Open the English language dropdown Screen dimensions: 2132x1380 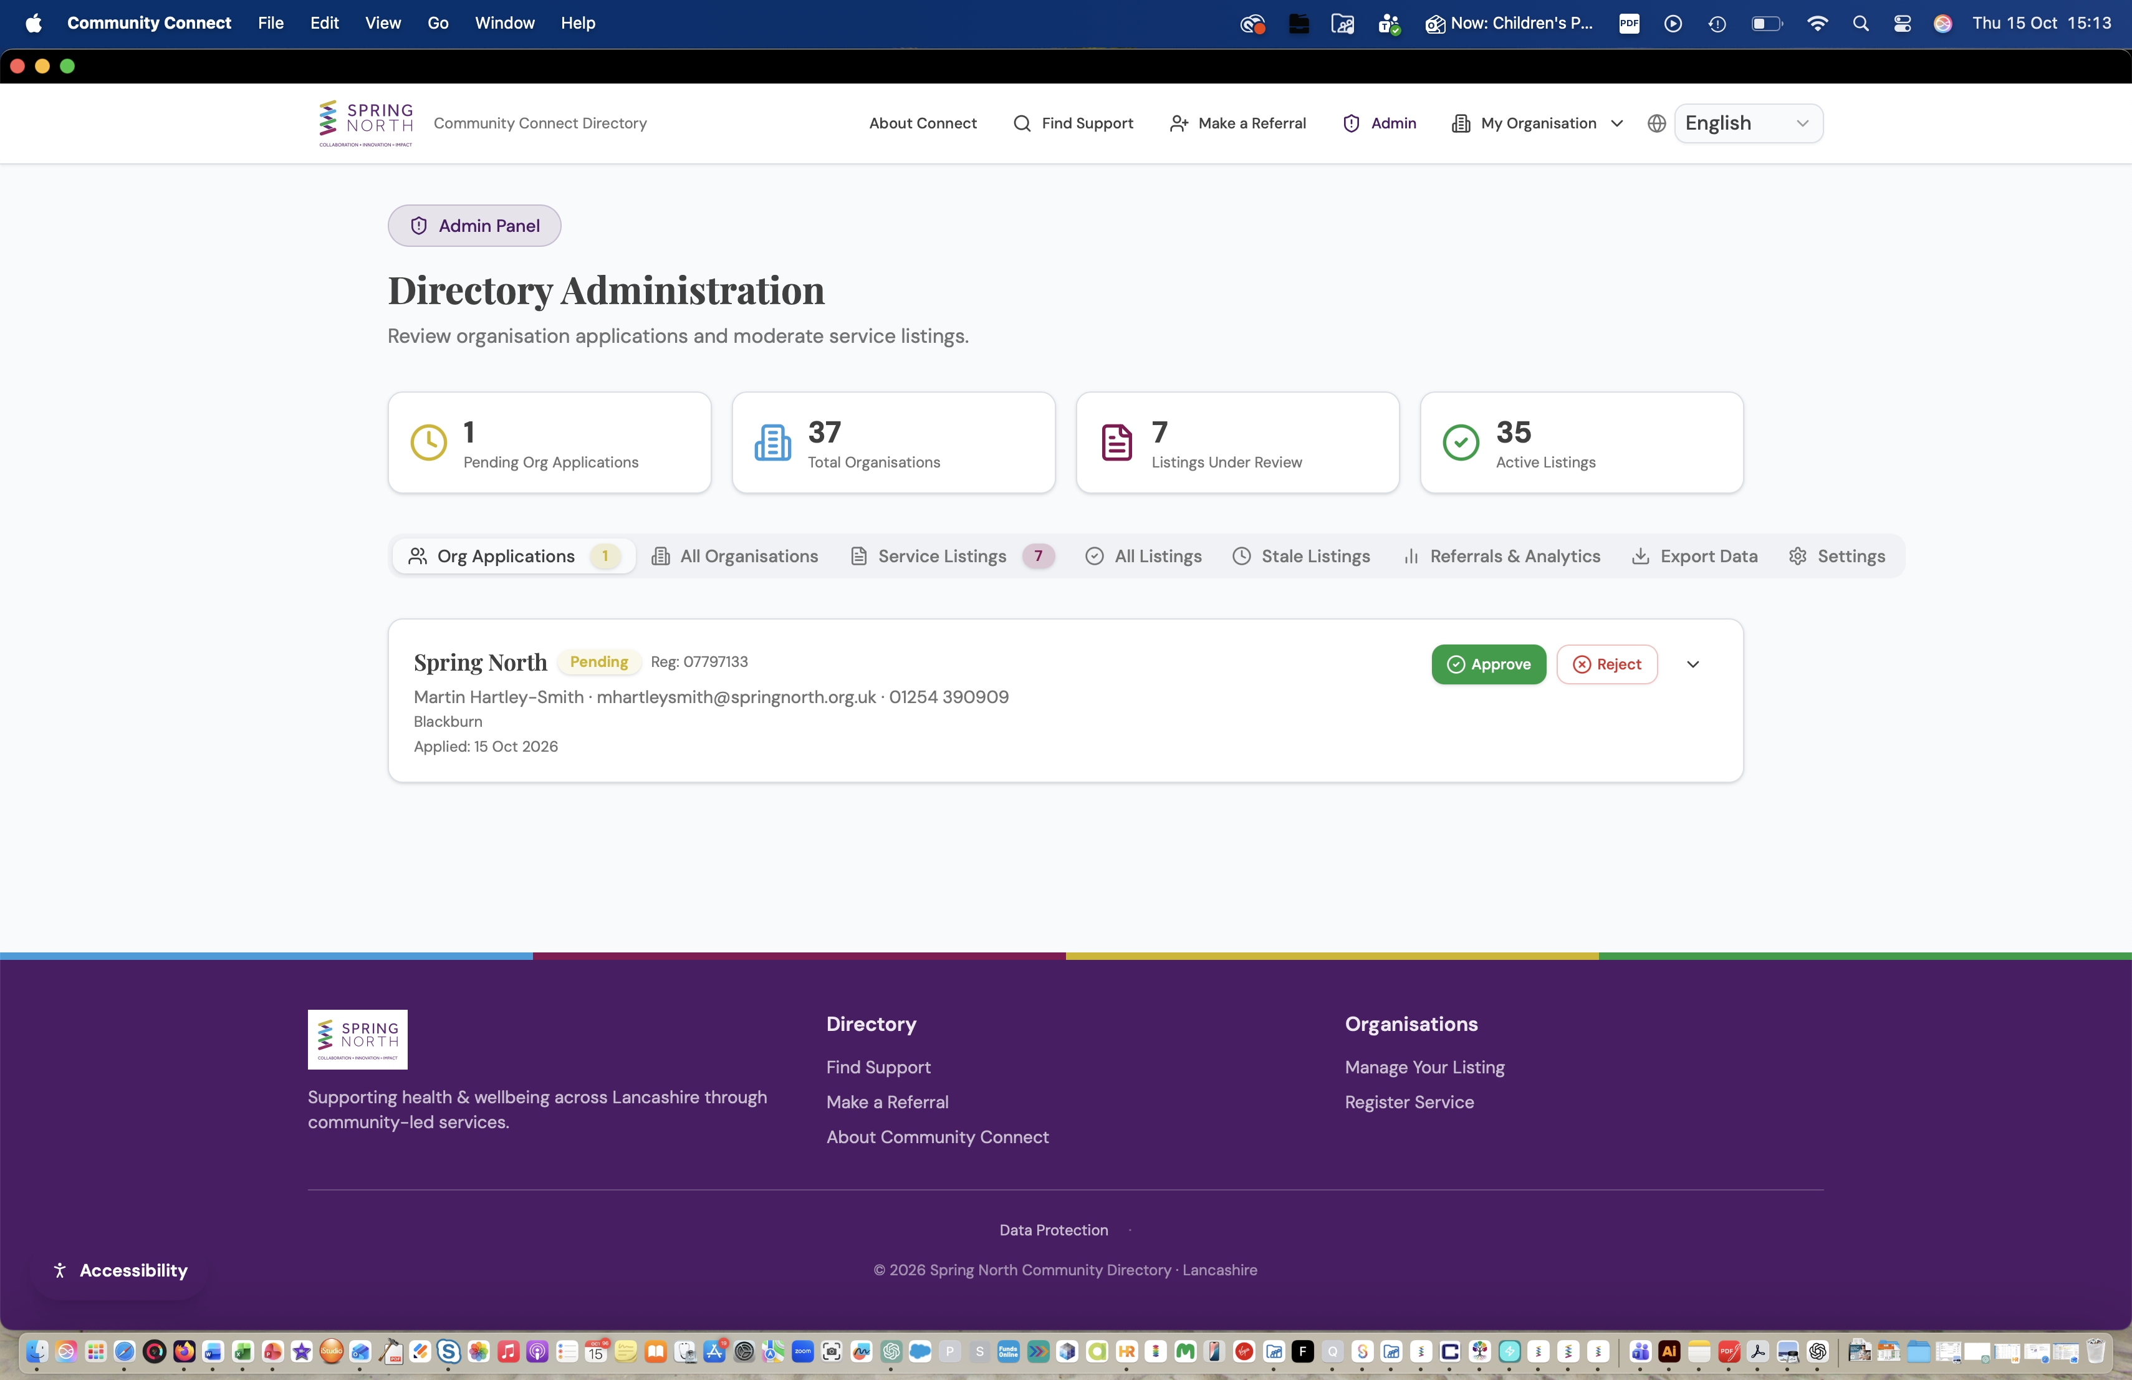[1748, 123]
